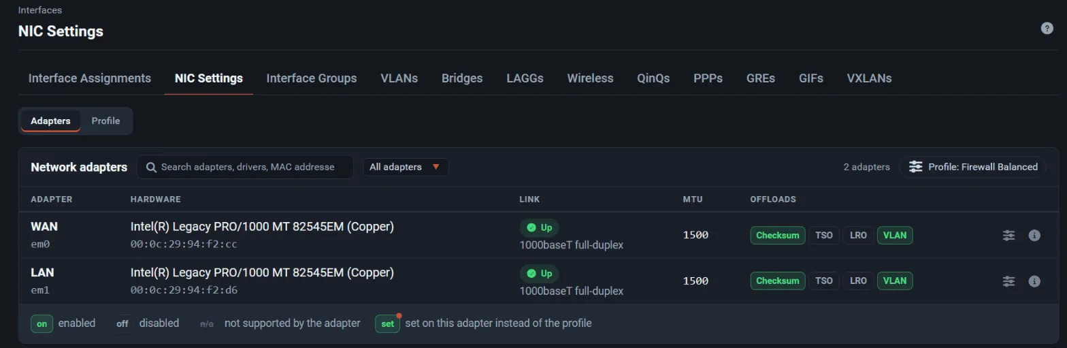Toggle LRO offload on WAN row
Image resolution: width=1067 pixels, height=348 pixels.
click(858, 235)
